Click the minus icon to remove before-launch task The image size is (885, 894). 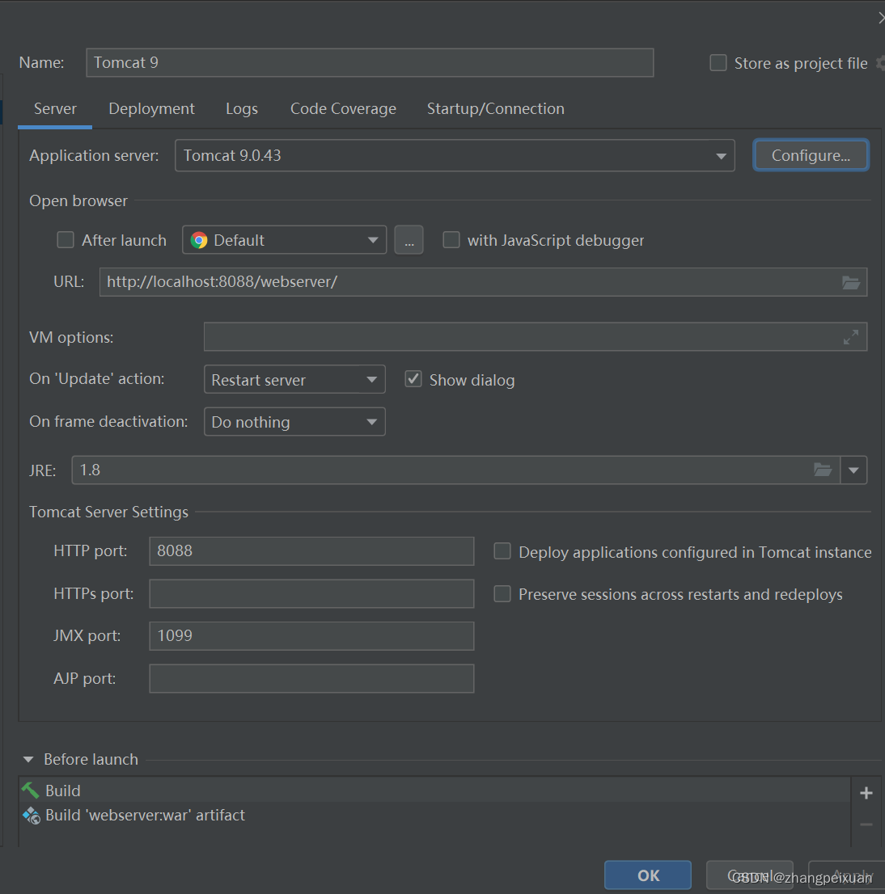(866, 824)
